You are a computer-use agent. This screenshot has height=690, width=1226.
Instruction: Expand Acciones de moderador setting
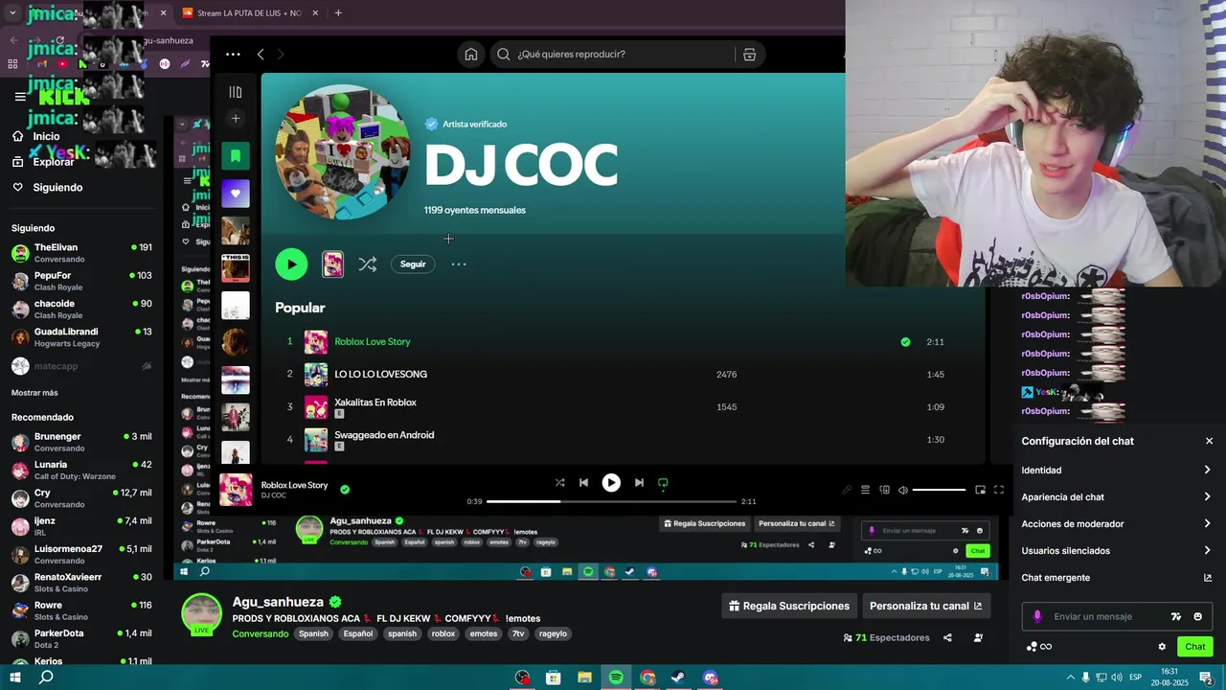1117,524
